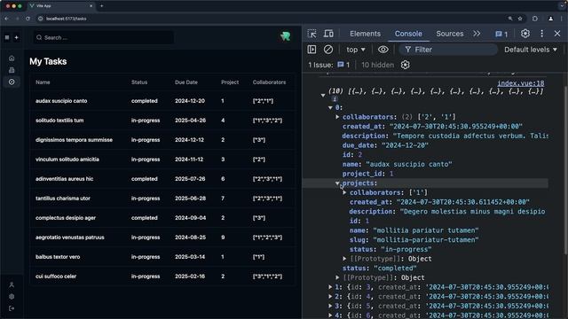The width and height of the screenshot is (568, 319).
Task: Expand array item 1 with id 3
Action: click(x=330, y=287)
